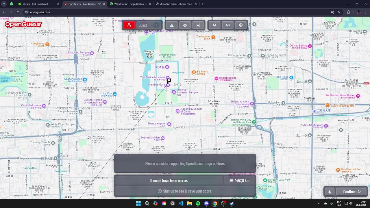
Task: Close the WorldGuessr tab
Action: click(150, 4)
